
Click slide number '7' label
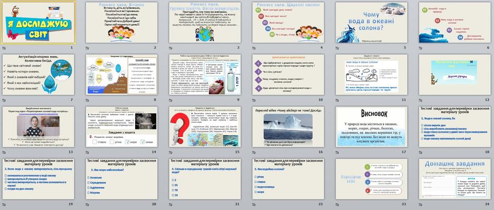coord(71,99)
